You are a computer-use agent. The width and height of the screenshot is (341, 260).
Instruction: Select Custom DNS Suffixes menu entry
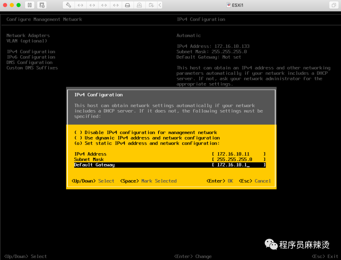click(x=32, y=68)
